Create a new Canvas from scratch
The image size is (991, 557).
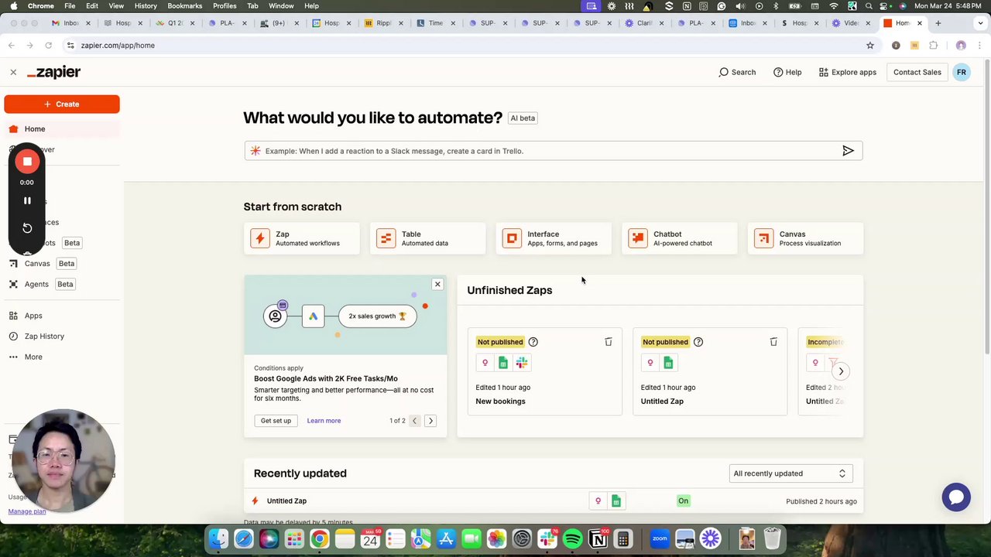point(805,238)
